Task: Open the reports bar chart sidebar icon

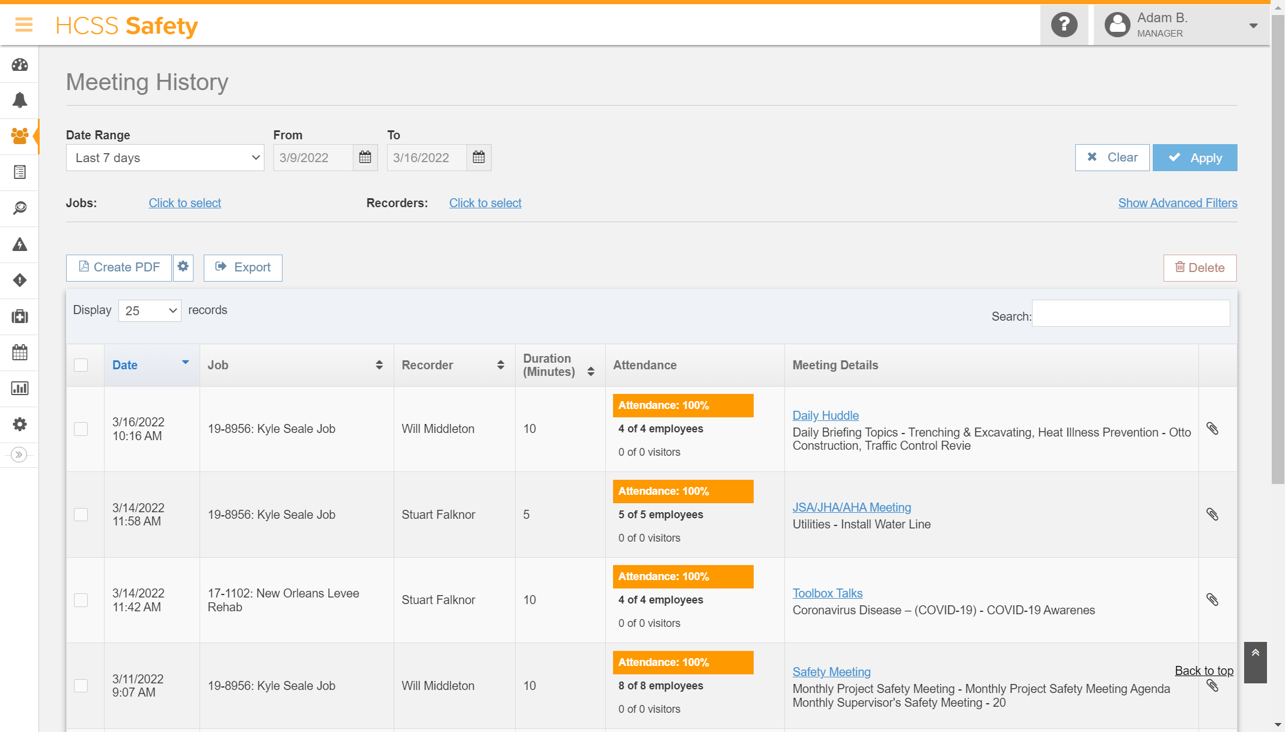Action: click(20, 389)
